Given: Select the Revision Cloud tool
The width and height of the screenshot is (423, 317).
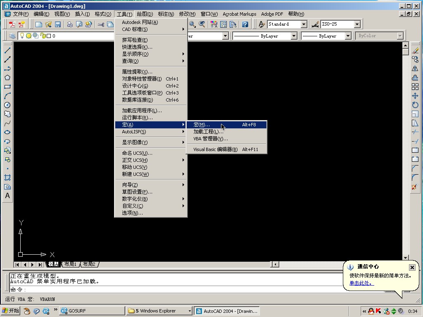Looking at the screenshot, I should tap(7, 114).
